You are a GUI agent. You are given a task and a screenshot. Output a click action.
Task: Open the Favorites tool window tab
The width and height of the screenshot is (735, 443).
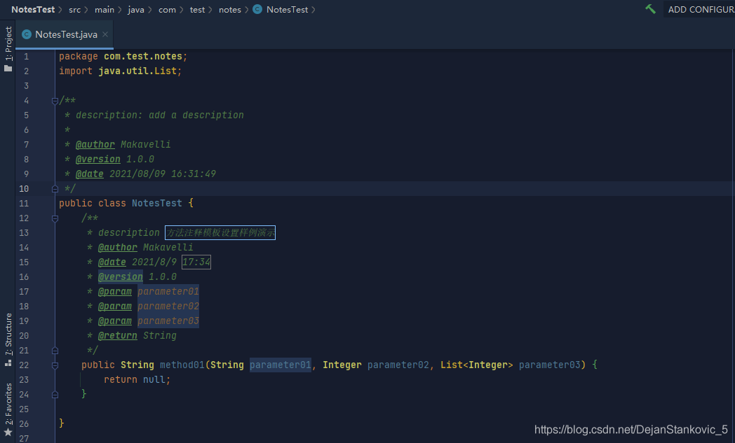coord(8,404)
